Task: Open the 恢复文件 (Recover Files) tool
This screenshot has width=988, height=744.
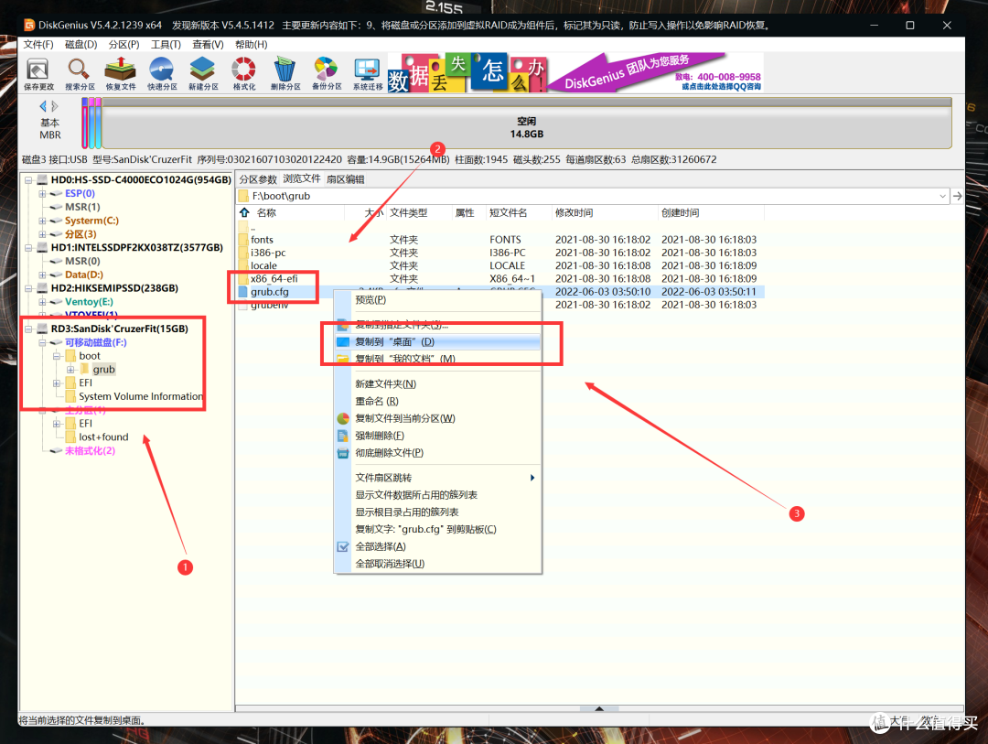Action: [x=120, y=72]
